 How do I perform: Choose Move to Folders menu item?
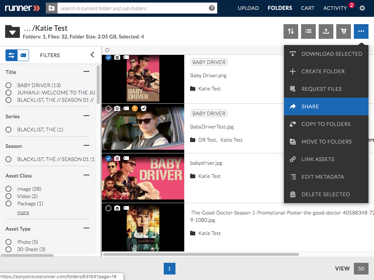click(326, 142)
